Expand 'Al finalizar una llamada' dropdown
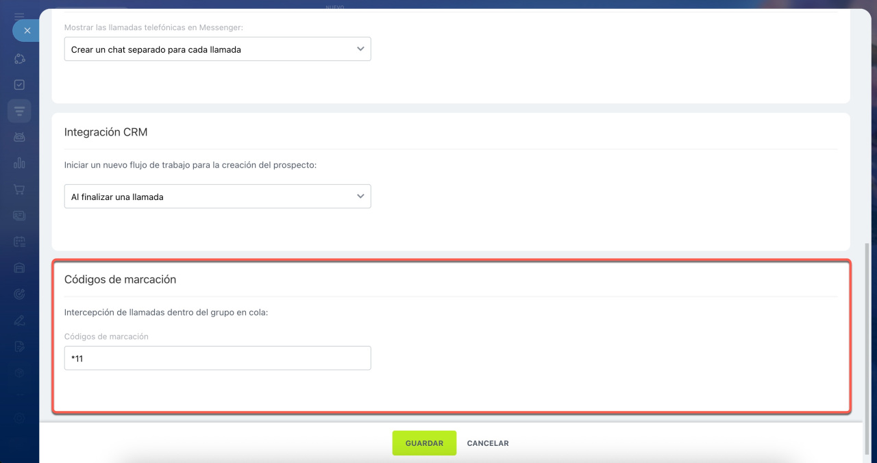The image size is (877, 463). [217, 197]
